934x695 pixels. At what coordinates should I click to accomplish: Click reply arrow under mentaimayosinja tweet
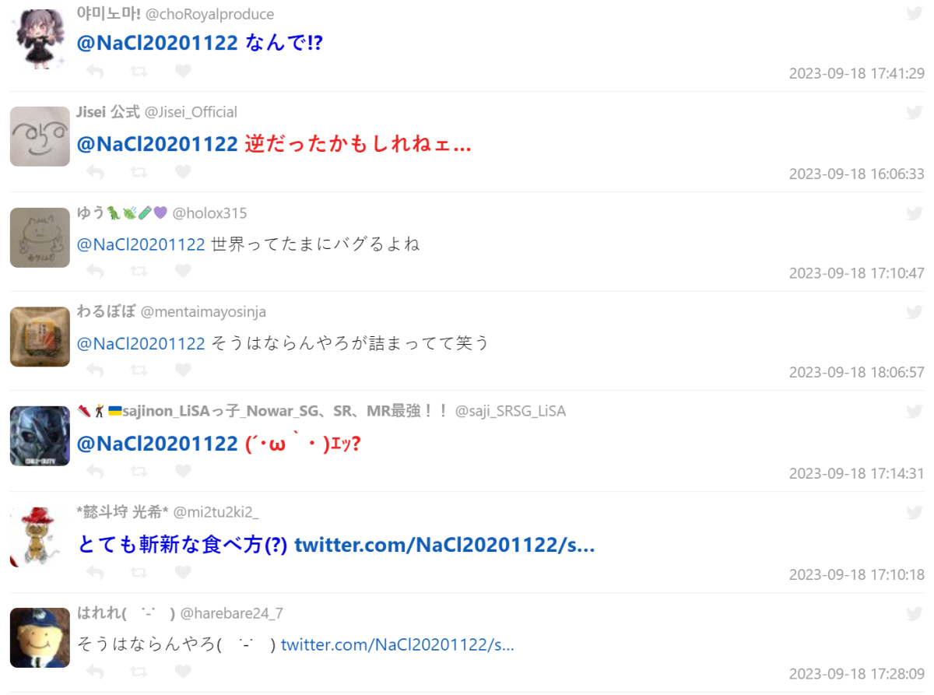click(95, 370)
